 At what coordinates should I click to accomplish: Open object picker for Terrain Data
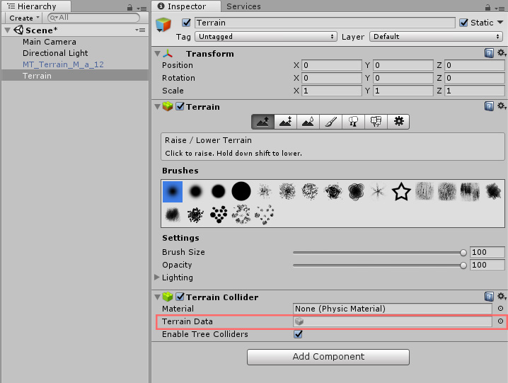500,321
